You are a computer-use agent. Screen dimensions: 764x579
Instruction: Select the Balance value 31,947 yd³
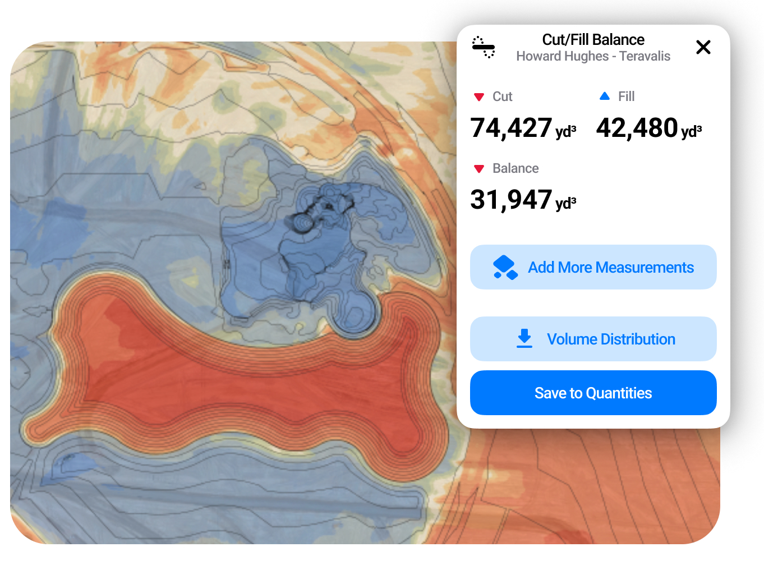523,200
